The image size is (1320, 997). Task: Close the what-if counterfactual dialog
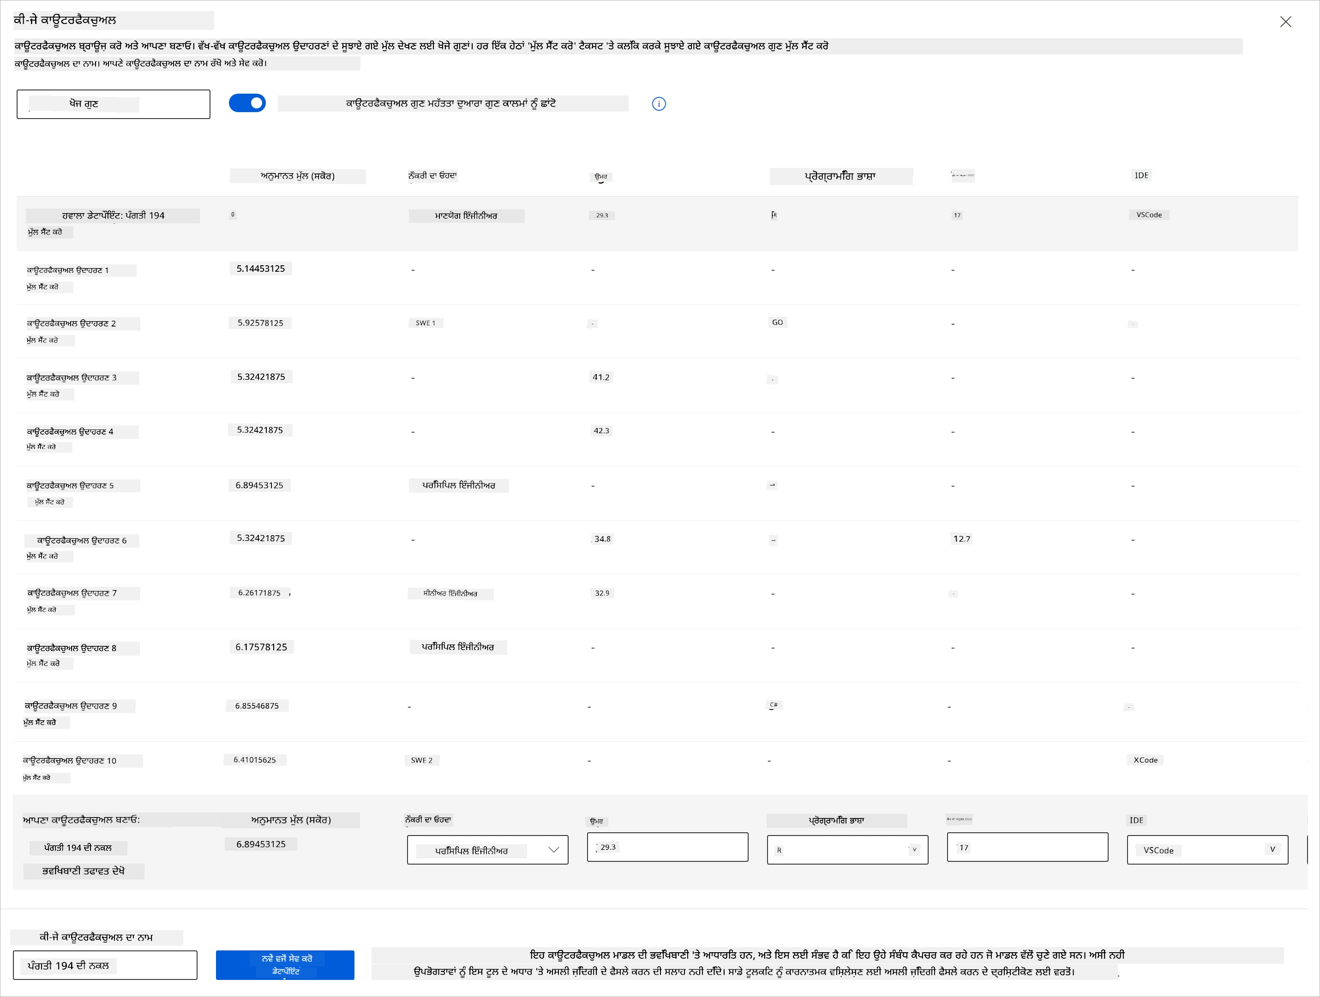pyautogui.click(x=1285, y=22)
